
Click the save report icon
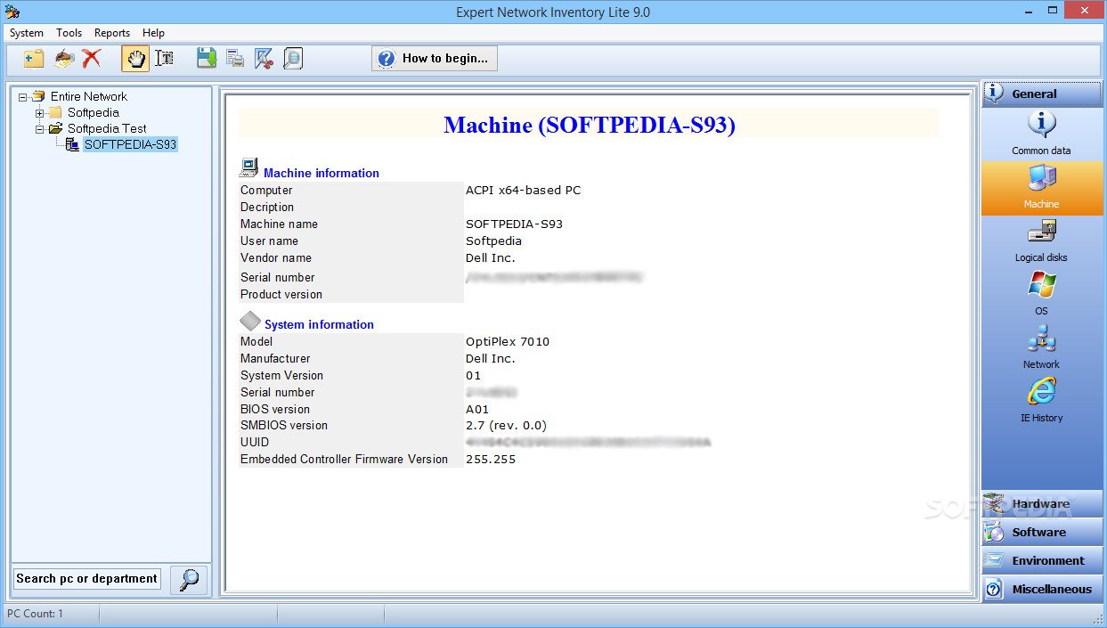pyautogui.click(x=207, y=59)
